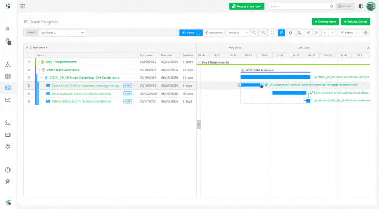
Task: Click the app logo at top left
Action: [8, 6]
